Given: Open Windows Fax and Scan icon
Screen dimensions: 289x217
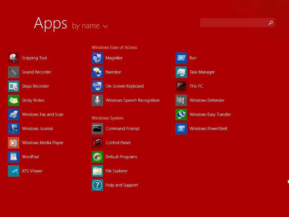Looking at the screenshot, I should coord(14,114).
